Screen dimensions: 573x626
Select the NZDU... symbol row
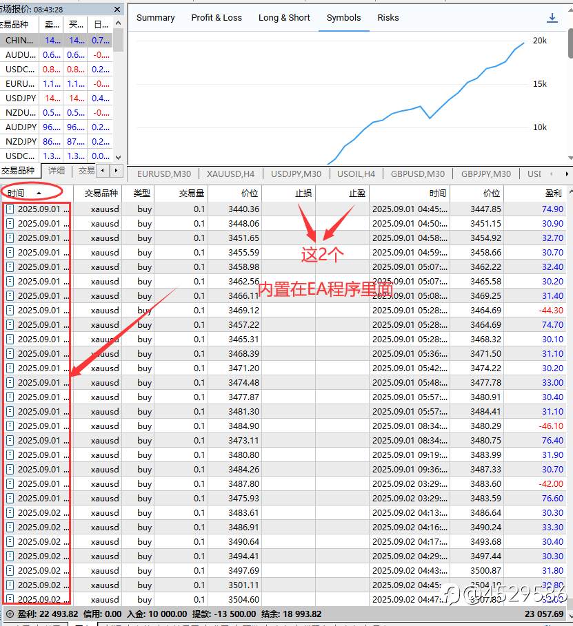[x=56, y=112]
